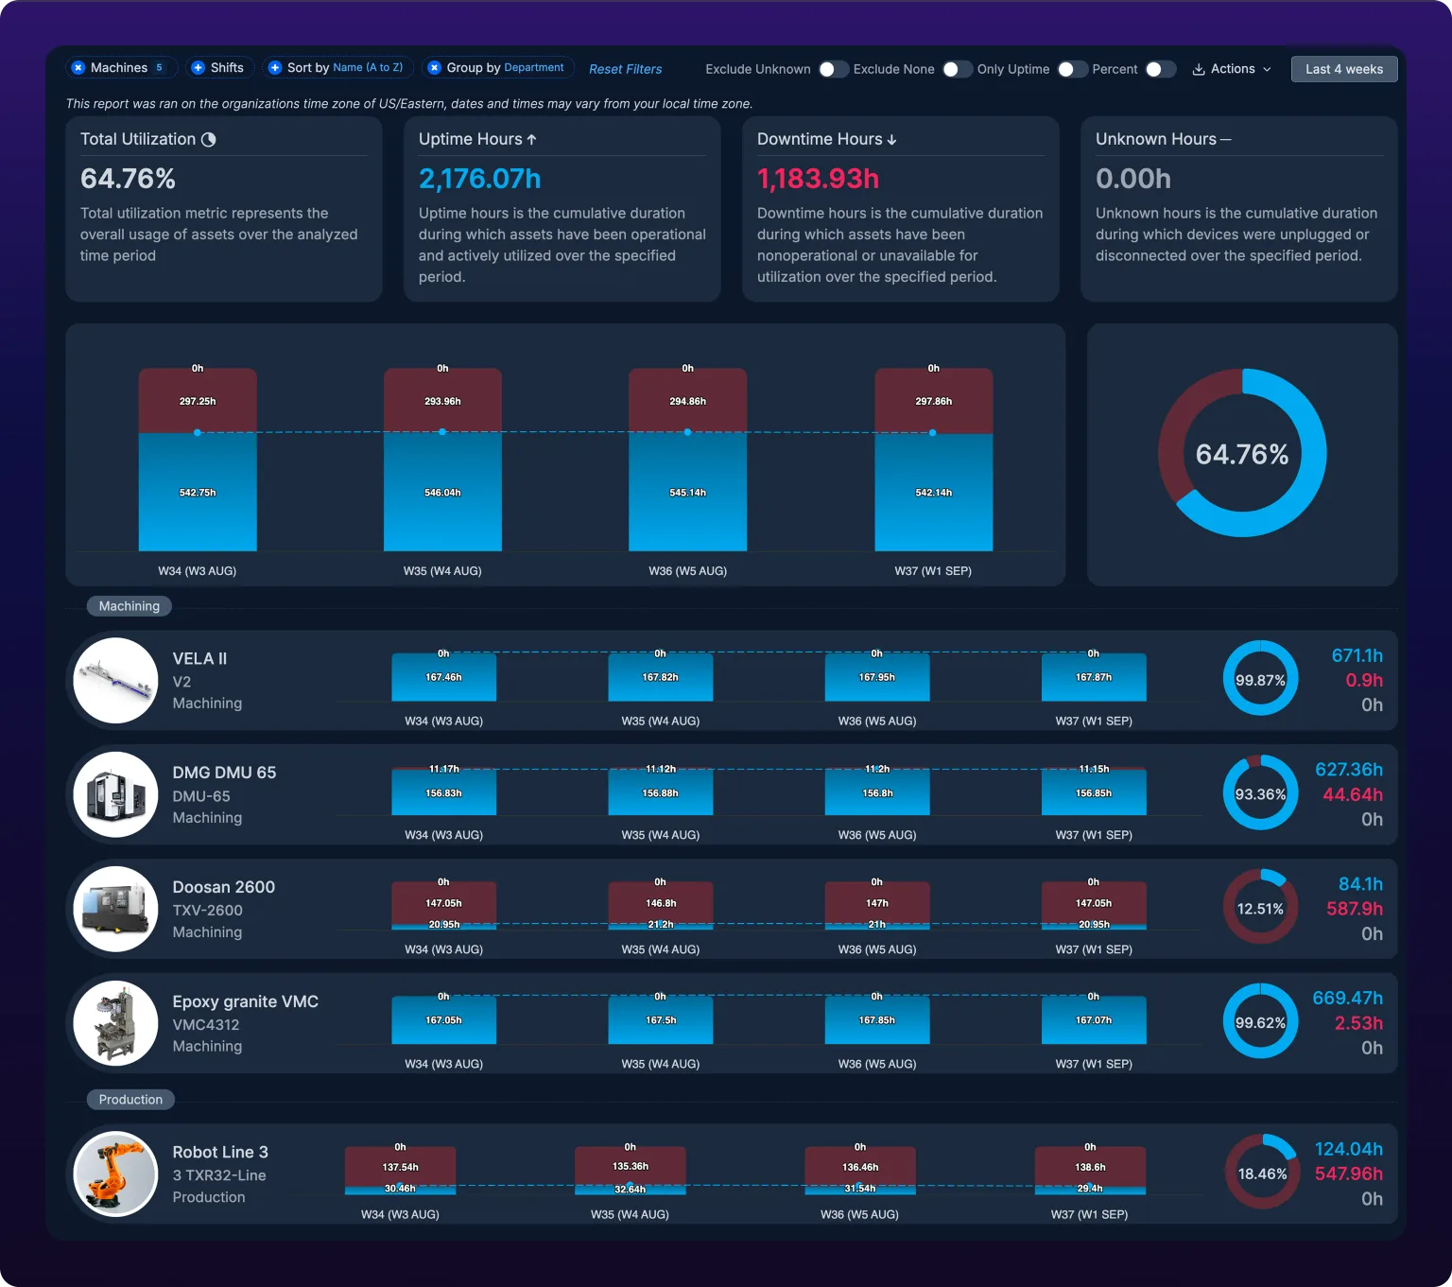Click Doosan 2600 W35 downtime bar 146.8h
The image size is (1452, 1287).
click(660, 902)
